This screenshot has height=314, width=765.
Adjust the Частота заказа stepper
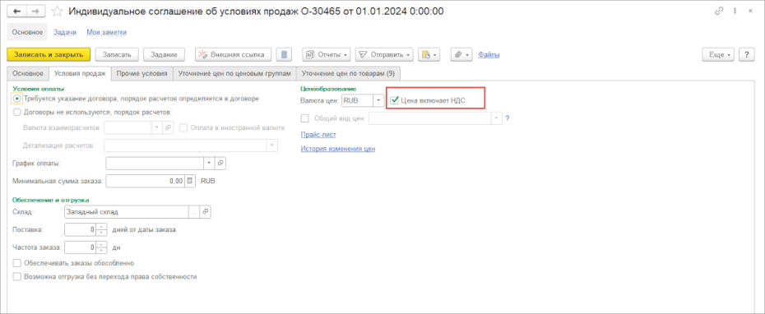click(x=101, y=247)
